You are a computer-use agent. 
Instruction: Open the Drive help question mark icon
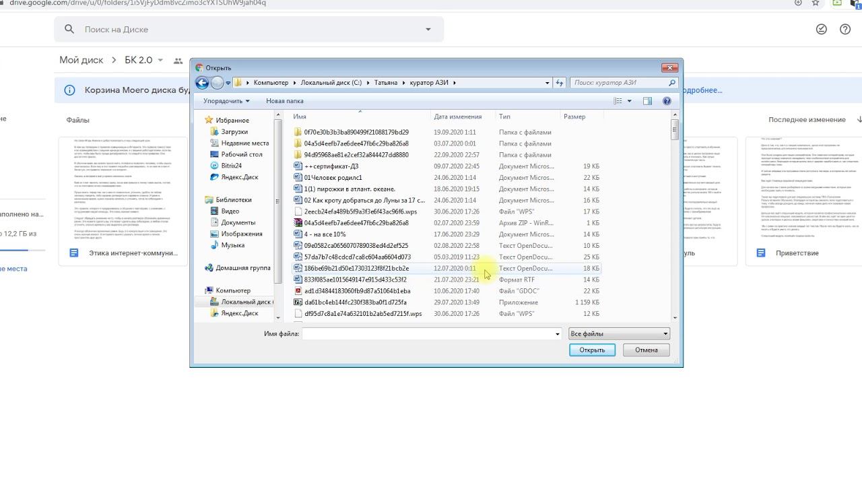click(x=845, y=29)
